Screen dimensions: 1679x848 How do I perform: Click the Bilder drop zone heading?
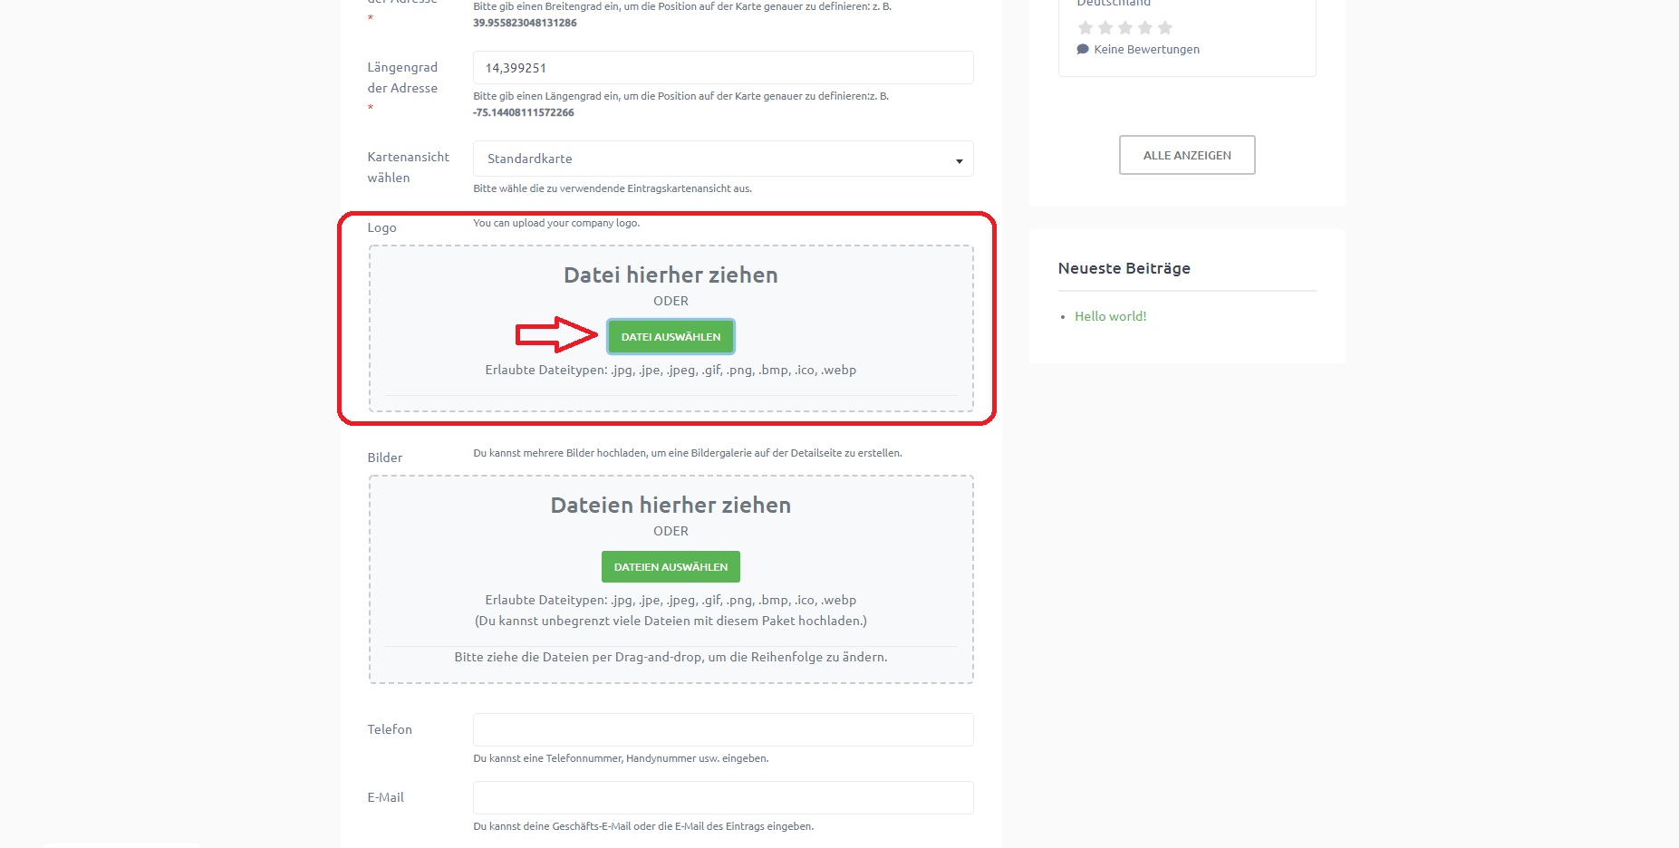tap(671, 506)
